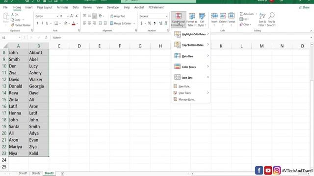Click the Borders icon

click(x=56, y=23)
